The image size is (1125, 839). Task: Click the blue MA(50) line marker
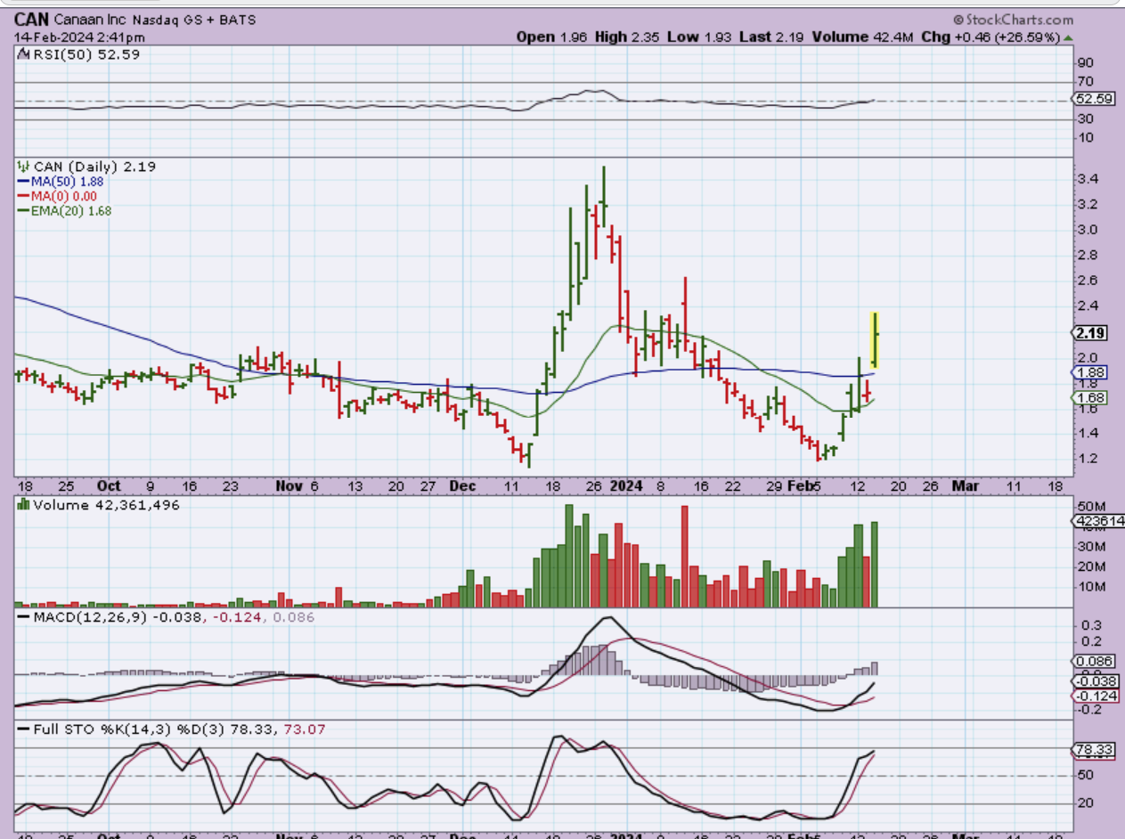[x=24, y=182]
